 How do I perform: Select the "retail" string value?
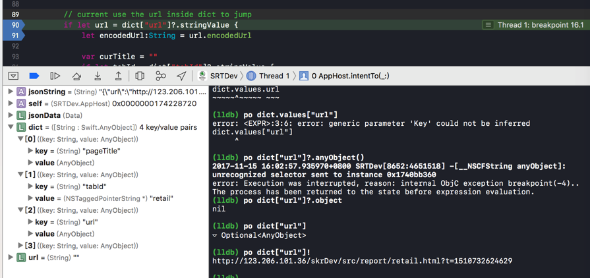(x=162, y=198)
